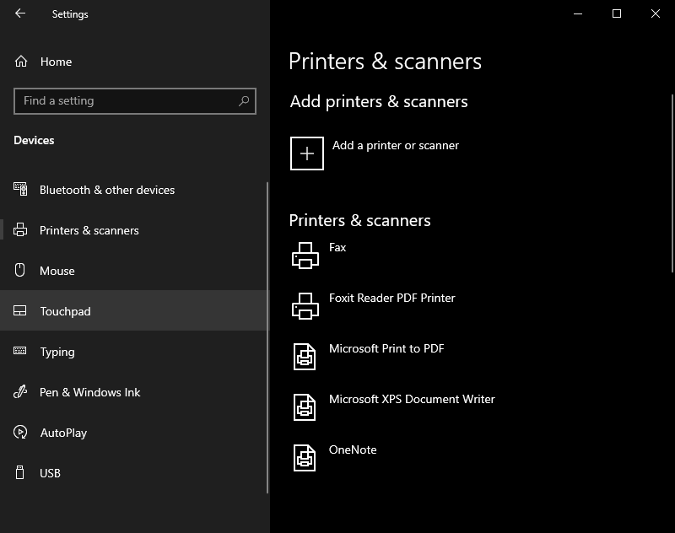Click the Home house icon
675x533 pixels.
(x=20, y=62)
